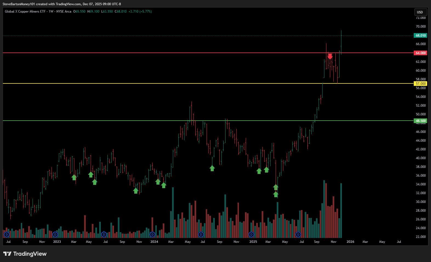Screen dimensions: 431x262
Task: Click the NYSE Arca exchange label
Action: (x=64, y=11)
